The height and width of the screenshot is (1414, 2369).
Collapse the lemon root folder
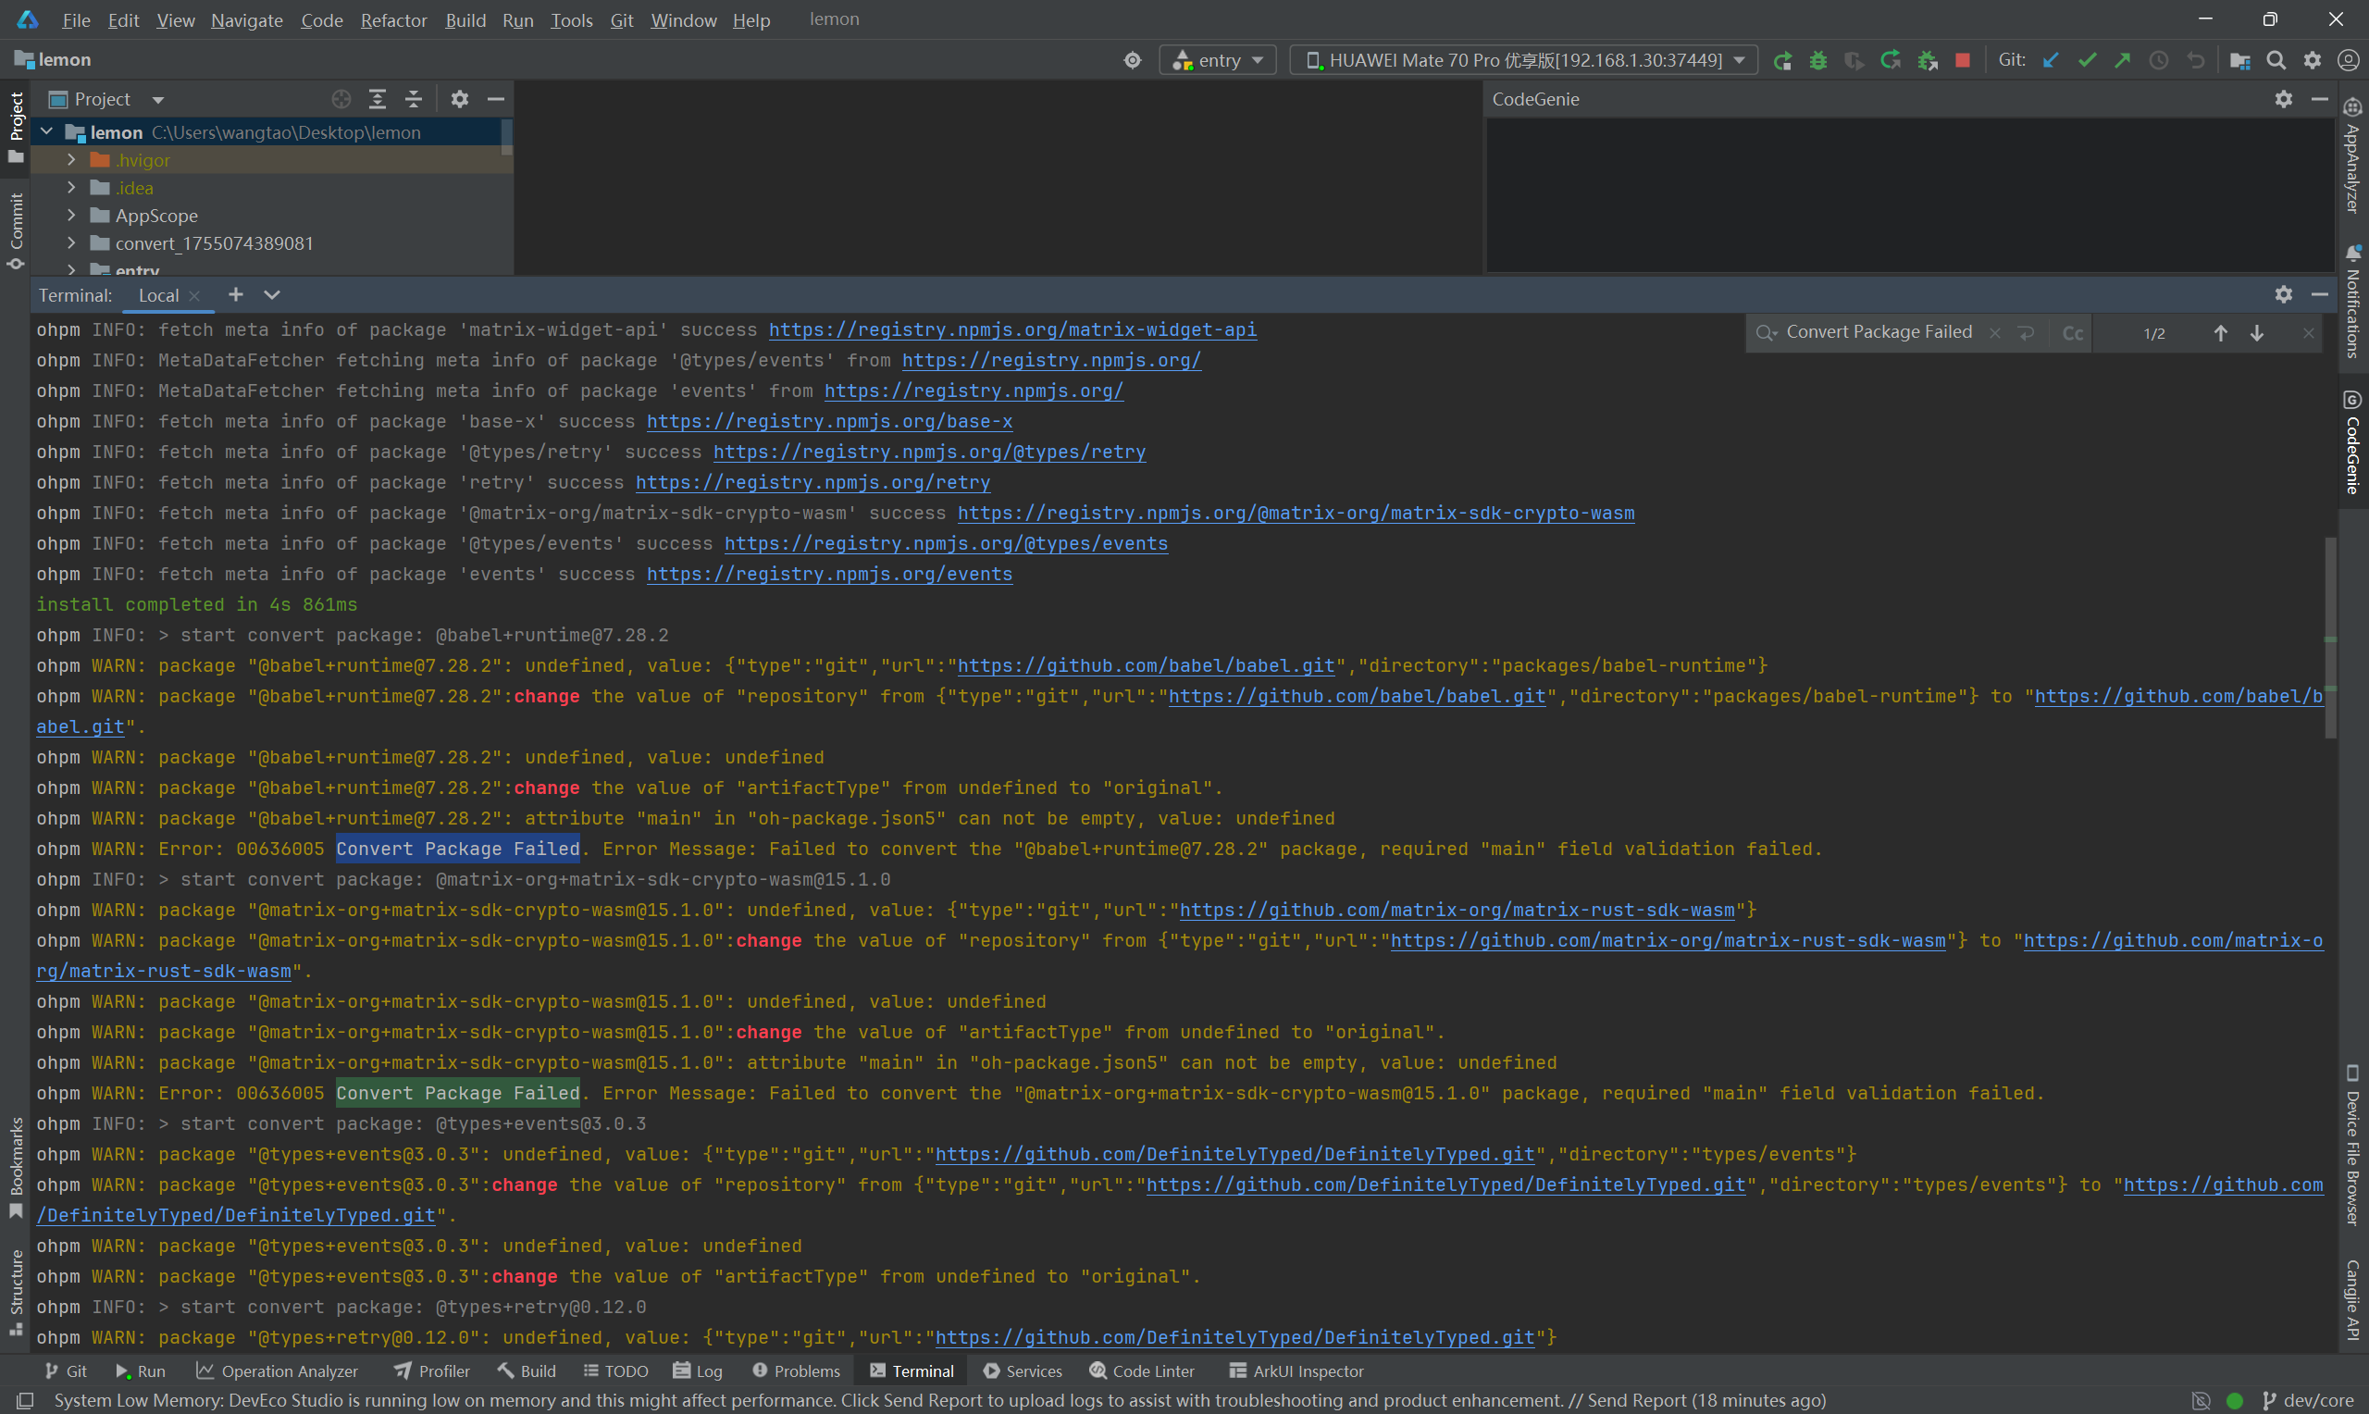pos(46,131)
